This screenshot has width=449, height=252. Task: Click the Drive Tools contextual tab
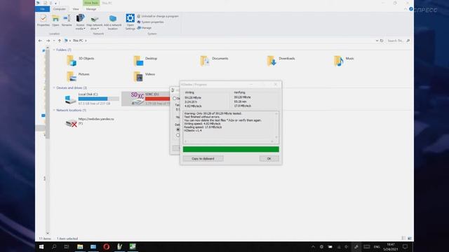(x=91, y=3)
